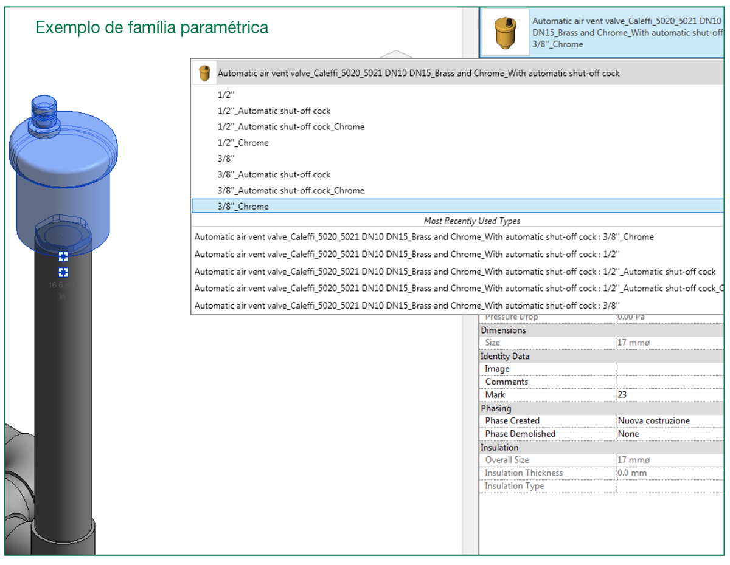730x565 pixels.
Task: Click the Mark property label
Action: [x=495, y=395]
